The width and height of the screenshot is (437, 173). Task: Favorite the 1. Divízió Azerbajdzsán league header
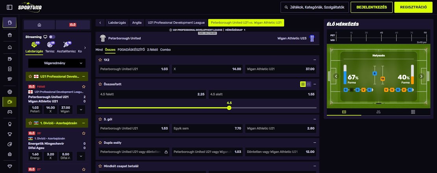[x=30, y=123]
